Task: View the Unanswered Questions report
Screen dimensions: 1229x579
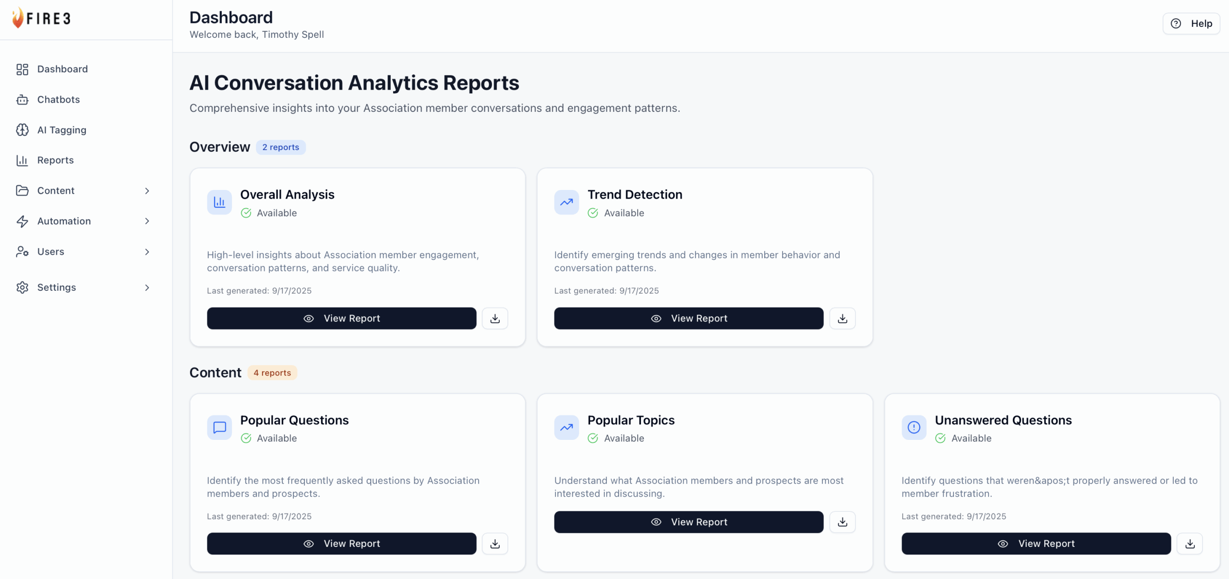Action: [1036, 544]
